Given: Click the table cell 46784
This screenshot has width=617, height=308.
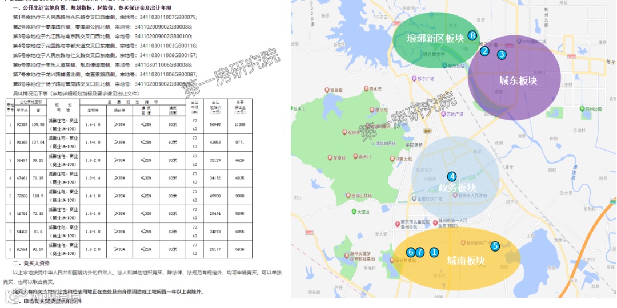Looking at the screenshot, I should click(x=22, y=214).
